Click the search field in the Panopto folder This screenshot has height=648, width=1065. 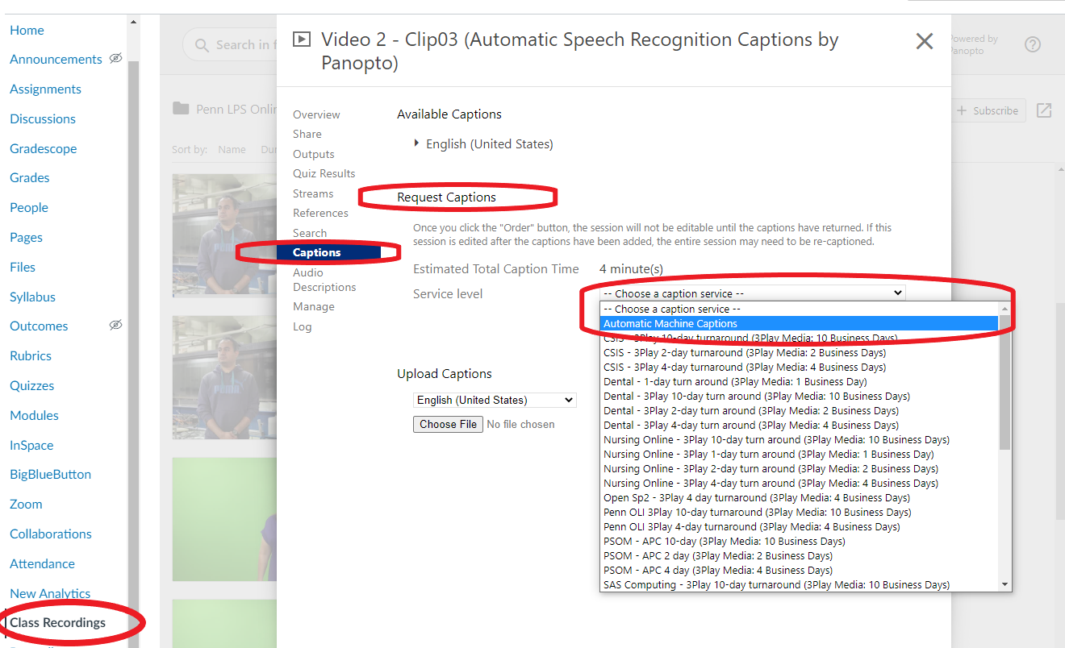coord(230,45)
